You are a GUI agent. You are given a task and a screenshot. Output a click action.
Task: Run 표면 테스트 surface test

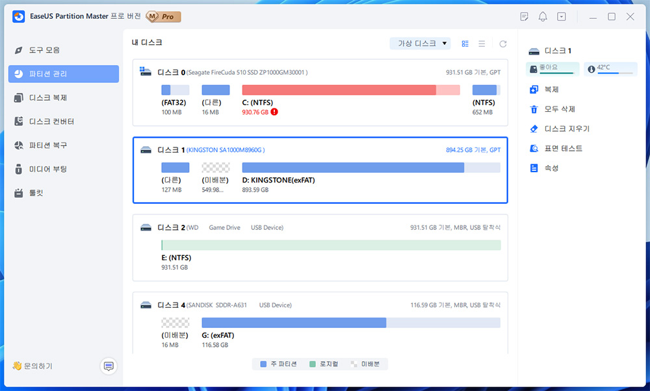563,148
